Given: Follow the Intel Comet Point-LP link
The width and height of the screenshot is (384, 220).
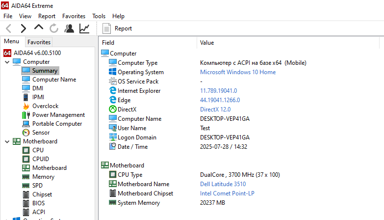Looking at the screenshot, I should (x=227, y=193).
